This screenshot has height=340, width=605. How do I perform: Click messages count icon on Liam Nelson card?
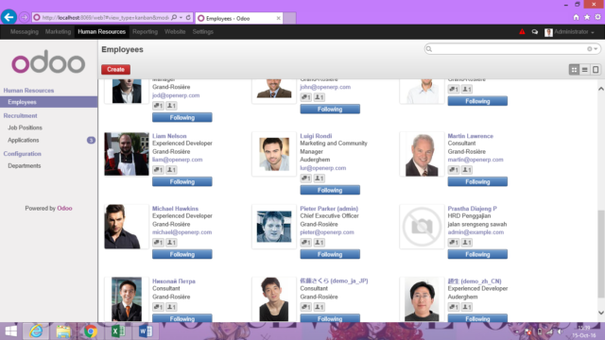pyautogui.click(x=158, y=170)
